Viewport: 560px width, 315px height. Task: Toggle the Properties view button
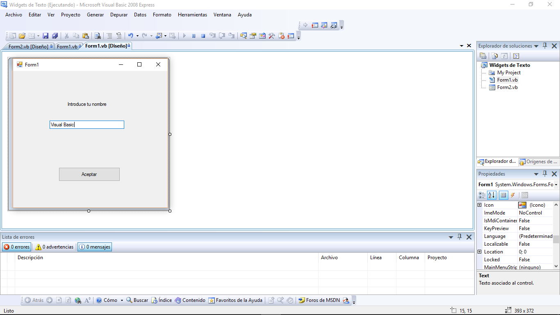click(503, 195)
